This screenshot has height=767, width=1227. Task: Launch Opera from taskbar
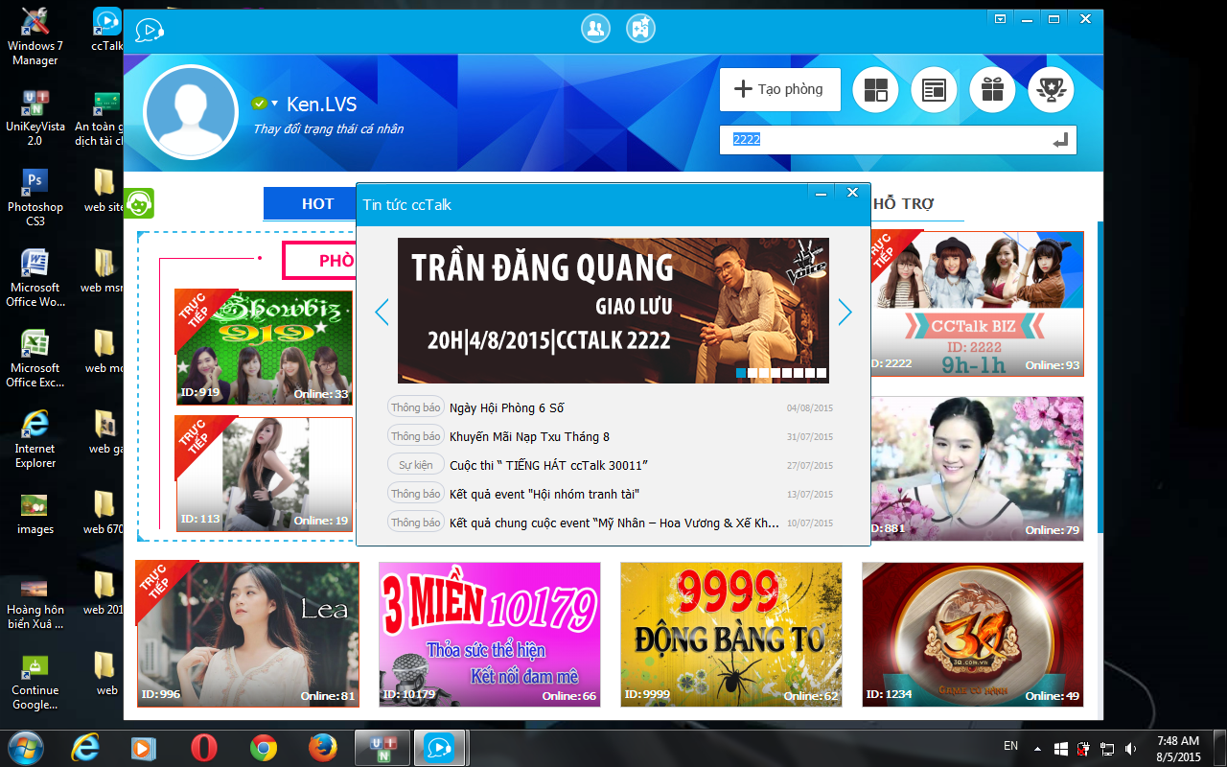point(202,747)
